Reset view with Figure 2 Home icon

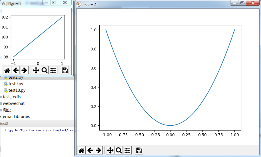tap(81, 150)
